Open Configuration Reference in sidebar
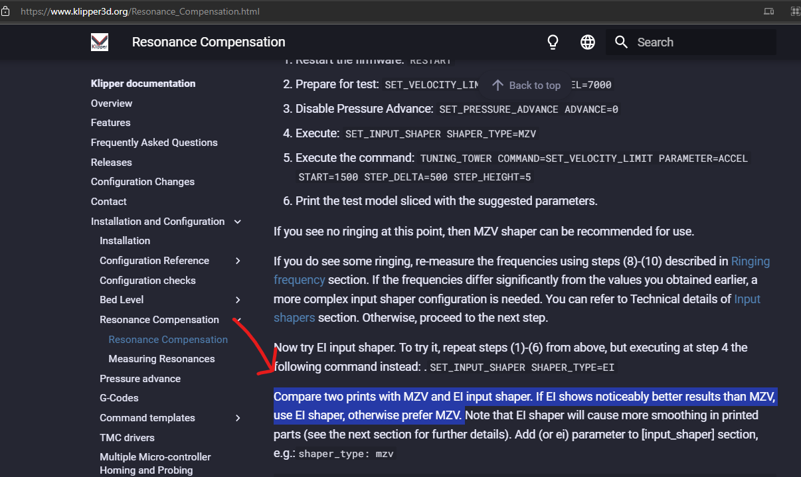801x477 pixels. pos(154,261)
